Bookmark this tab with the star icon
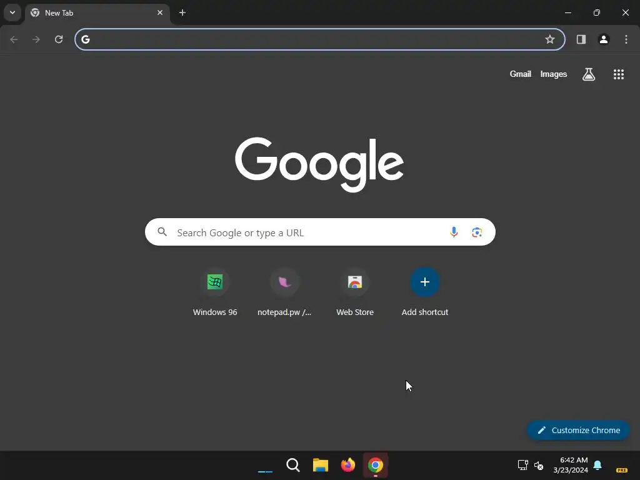The height and width of the screenshot is (480, 640). (550, 39)
